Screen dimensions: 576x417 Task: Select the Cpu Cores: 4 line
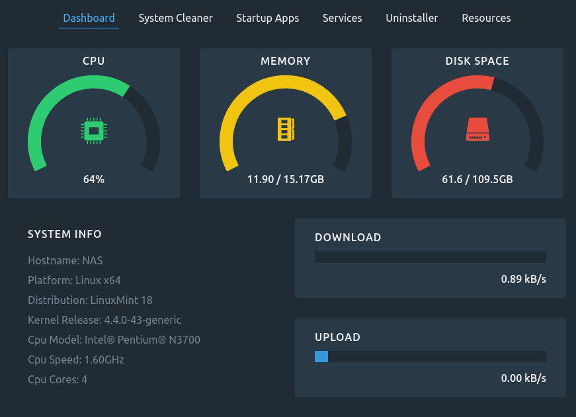click(x=58, y=379)
